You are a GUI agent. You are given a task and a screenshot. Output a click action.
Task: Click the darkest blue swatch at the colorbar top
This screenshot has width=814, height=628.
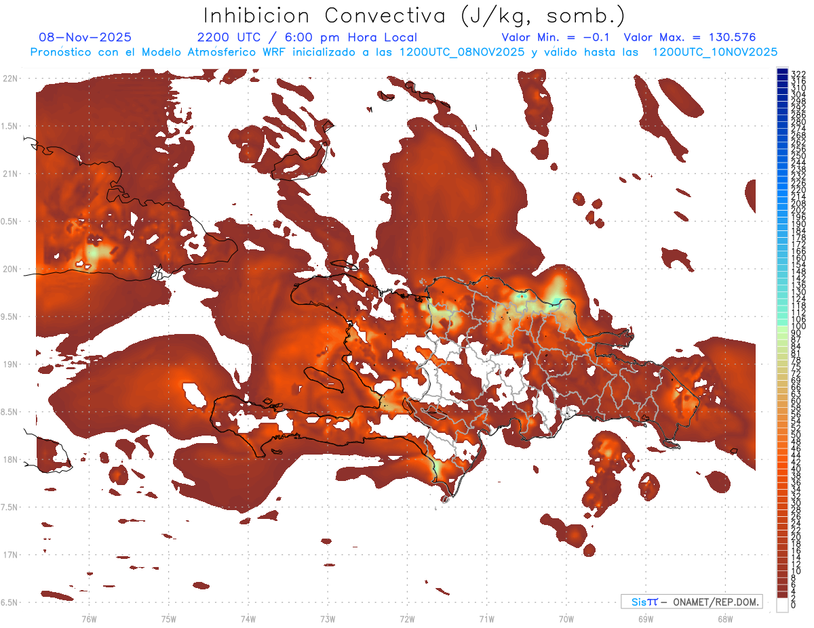pyautogui.click(x=782, y=70)
